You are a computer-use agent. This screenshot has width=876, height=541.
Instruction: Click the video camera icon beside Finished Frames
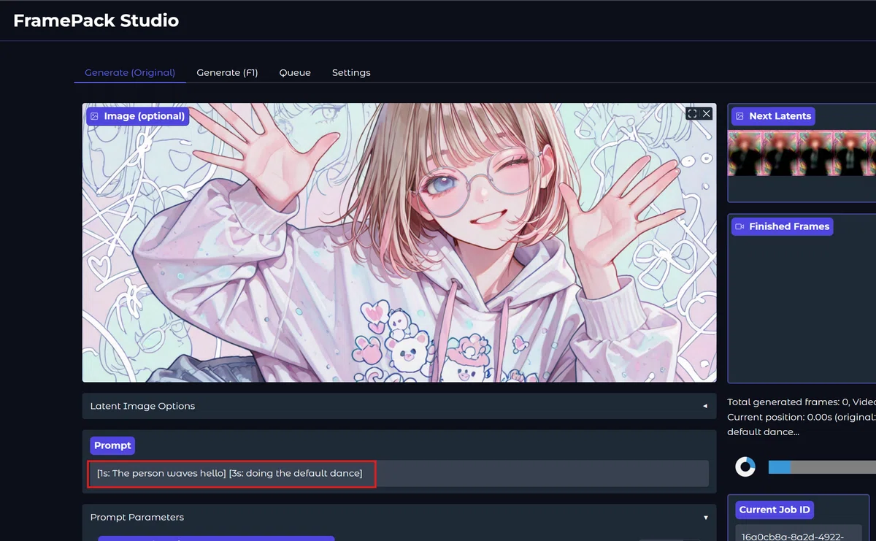pyautogui.click(x=739, y=226)
